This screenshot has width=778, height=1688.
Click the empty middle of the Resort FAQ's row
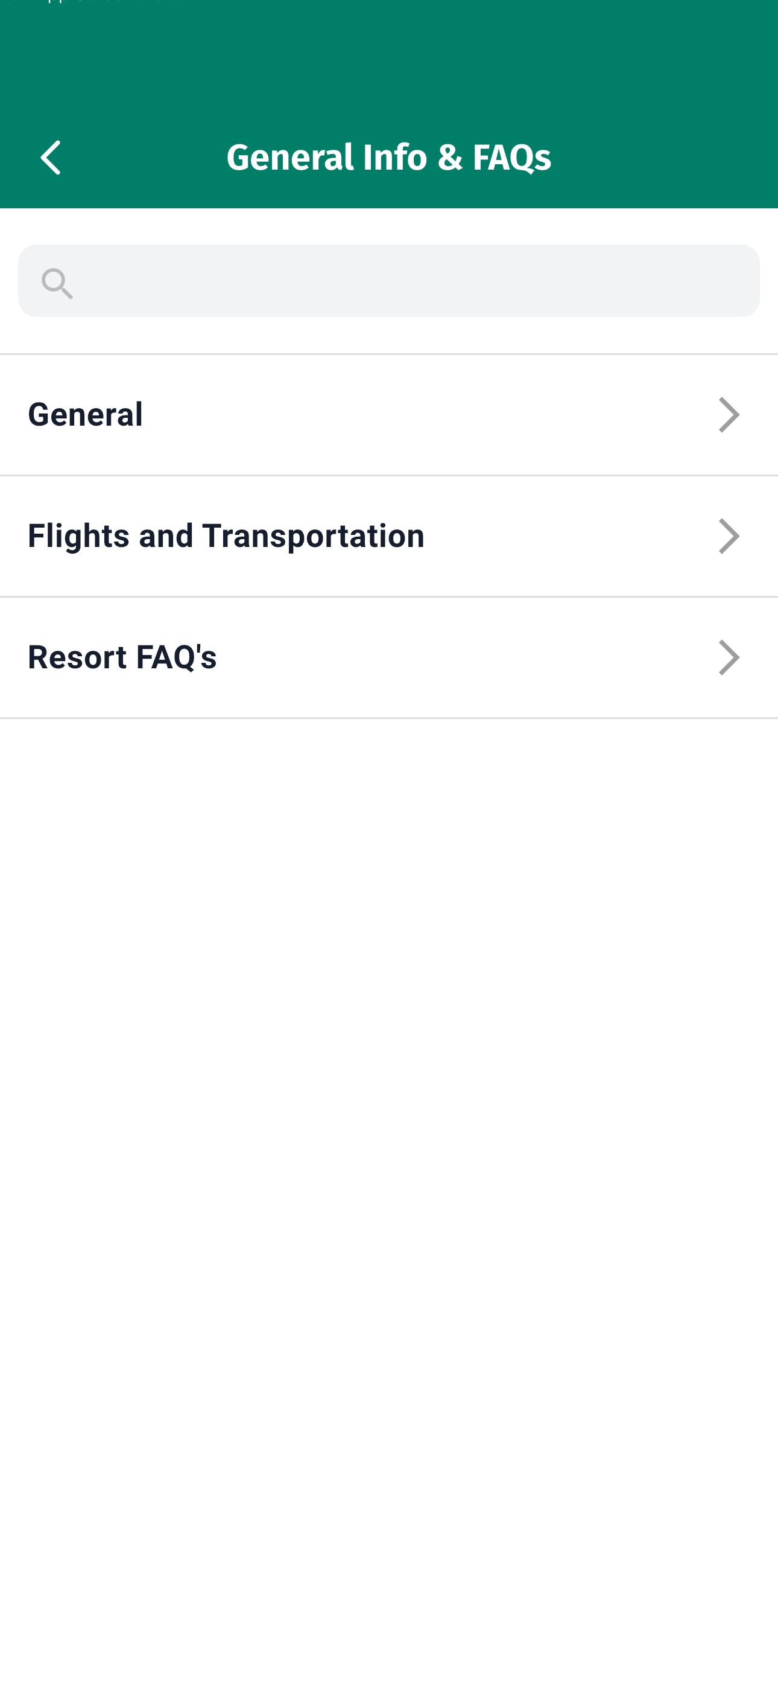point(458,657)
